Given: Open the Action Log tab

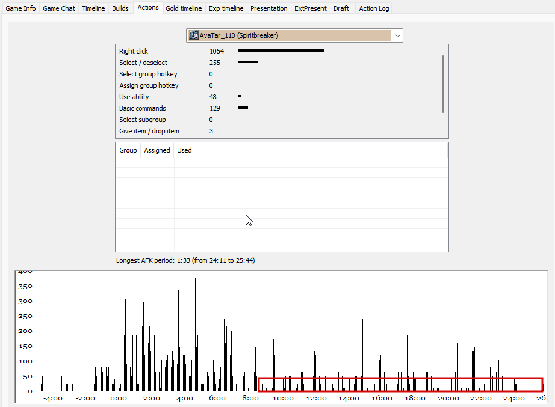Looking at the screenshot, I should pos(374,8).
